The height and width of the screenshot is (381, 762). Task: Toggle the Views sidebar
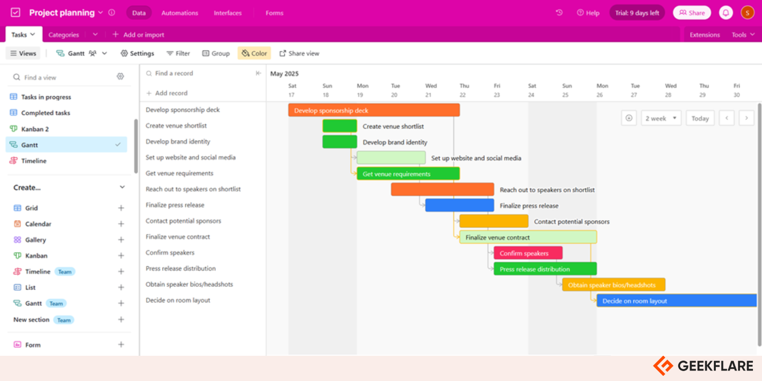pyautogui.click(x=23, y=53)
